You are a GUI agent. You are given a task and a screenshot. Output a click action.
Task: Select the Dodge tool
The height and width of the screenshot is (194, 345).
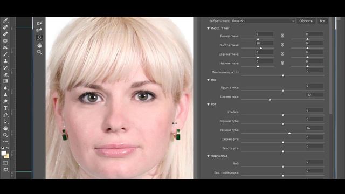(x=5, y=101)
